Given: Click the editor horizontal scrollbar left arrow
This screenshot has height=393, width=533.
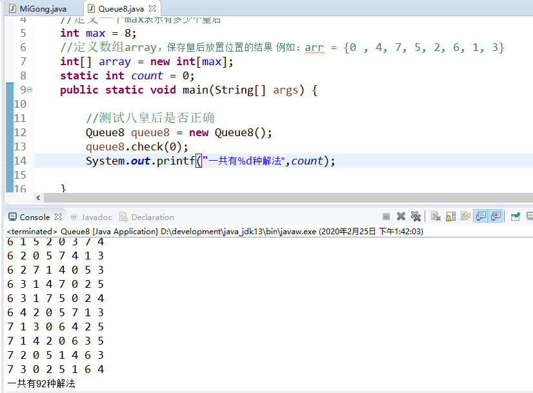Looking at the screenshot, I should click(38, 197).
